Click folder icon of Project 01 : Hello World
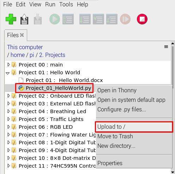Viewport: 175px width, 174px height. coord(14,72)
